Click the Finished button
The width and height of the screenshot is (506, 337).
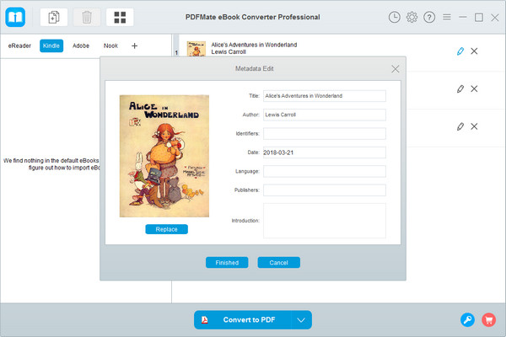(227, 263)
